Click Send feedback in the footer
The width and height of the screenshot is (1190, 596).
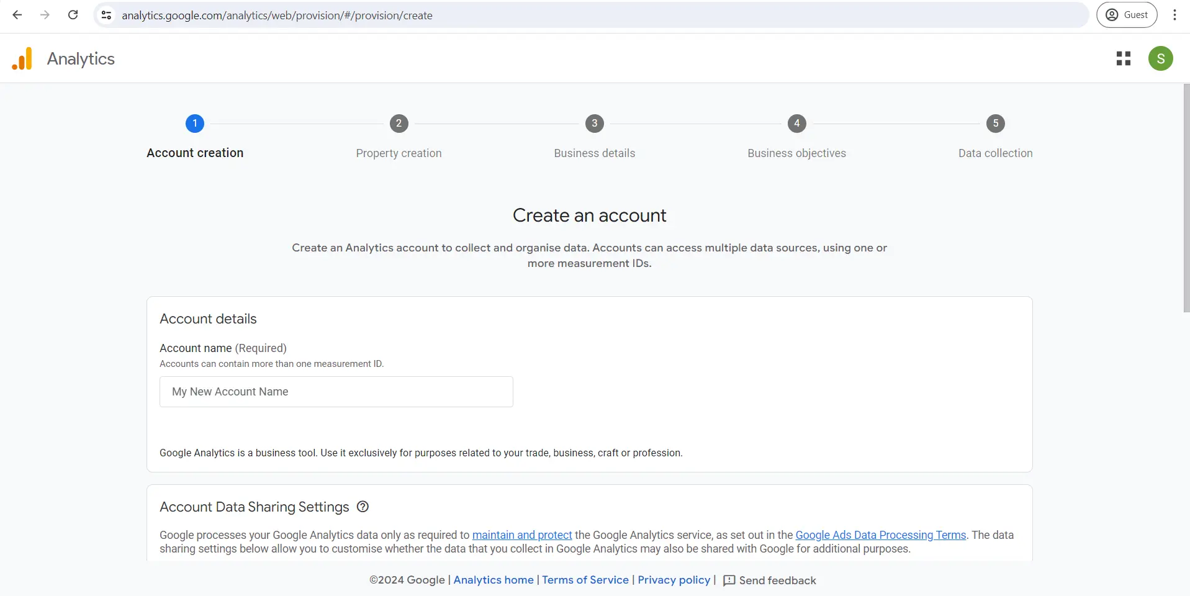point(770,580)
